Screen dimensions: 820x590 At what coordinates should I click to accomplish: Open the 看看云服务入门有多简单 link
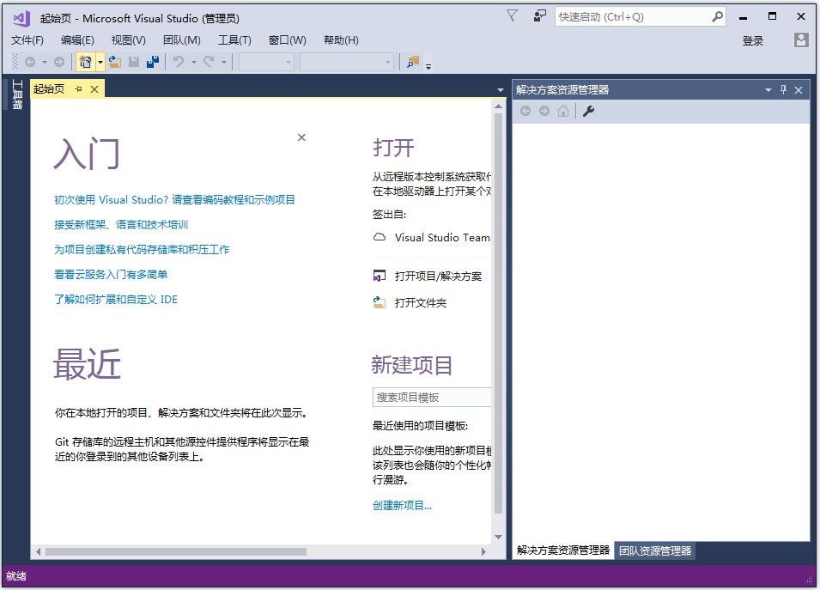[111, 275]
